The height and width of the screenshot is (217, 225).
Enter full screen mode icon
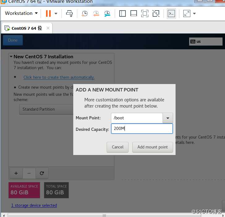tap(145, 14)
